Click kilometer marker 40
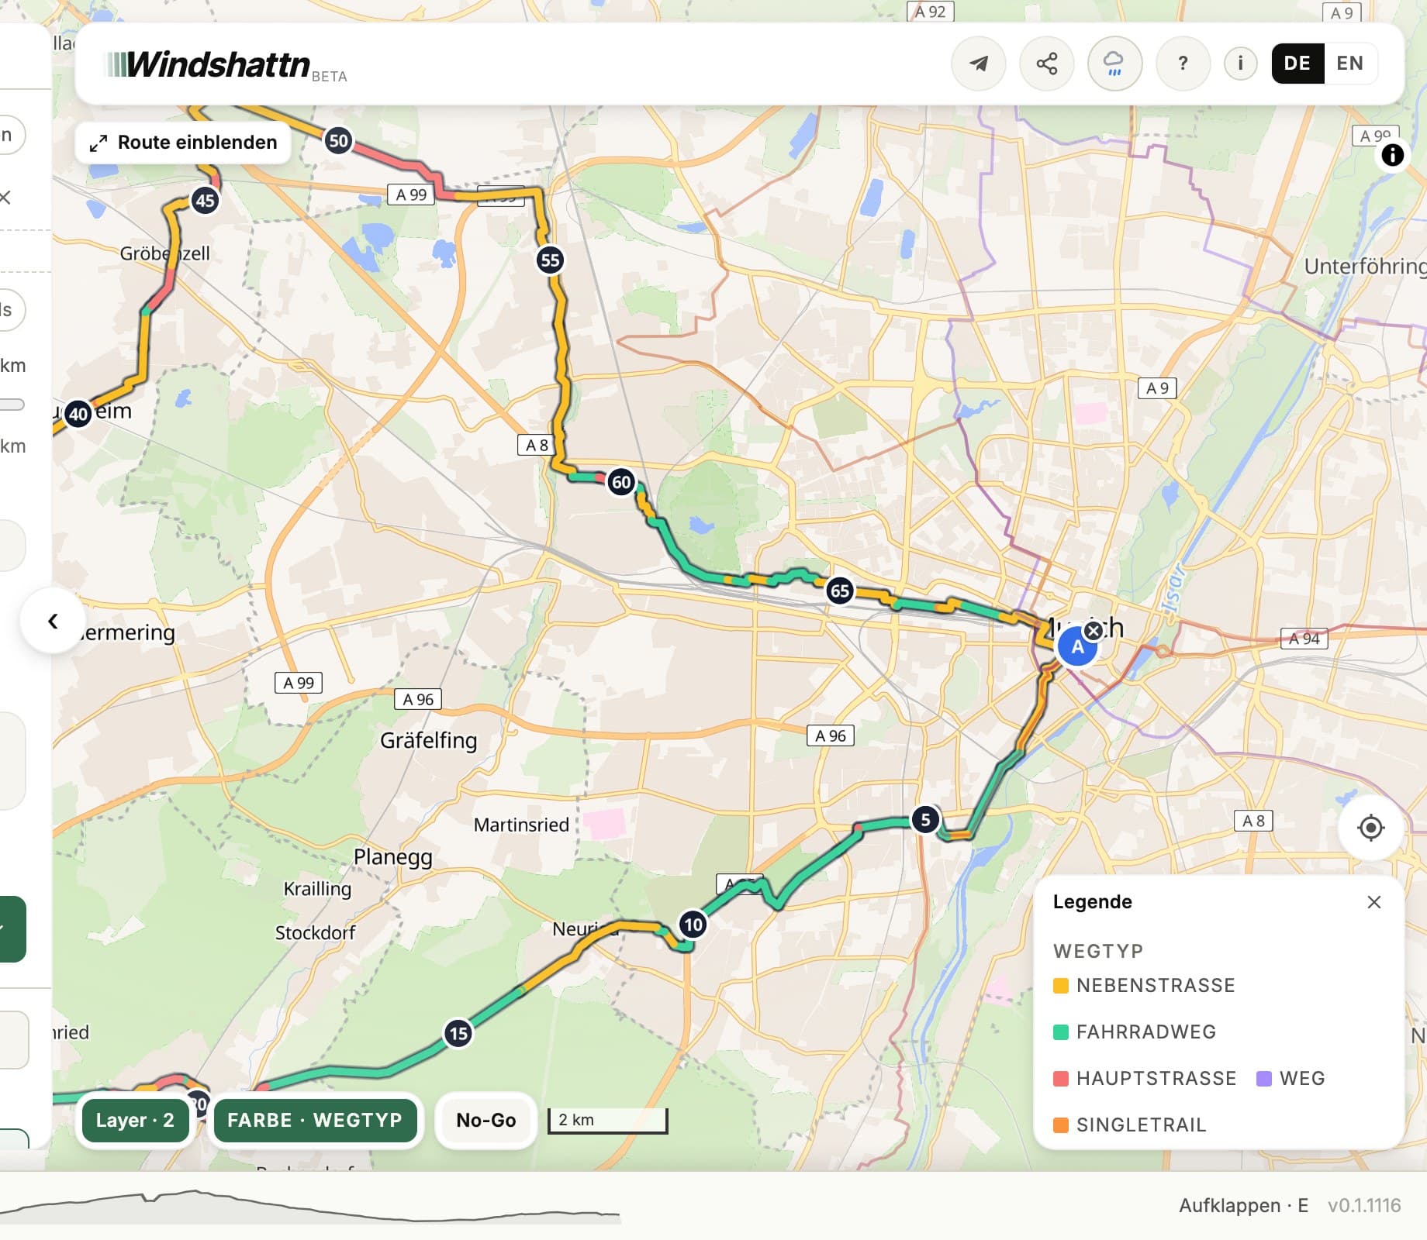The image size is (1427, 1240). [78, 414]
